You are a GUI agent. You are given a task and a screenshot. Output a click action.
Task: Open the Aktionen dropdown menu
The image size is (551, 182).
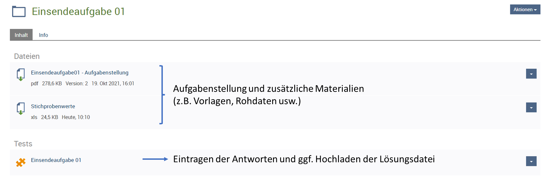pyautogui.click(x=525, y=9)
